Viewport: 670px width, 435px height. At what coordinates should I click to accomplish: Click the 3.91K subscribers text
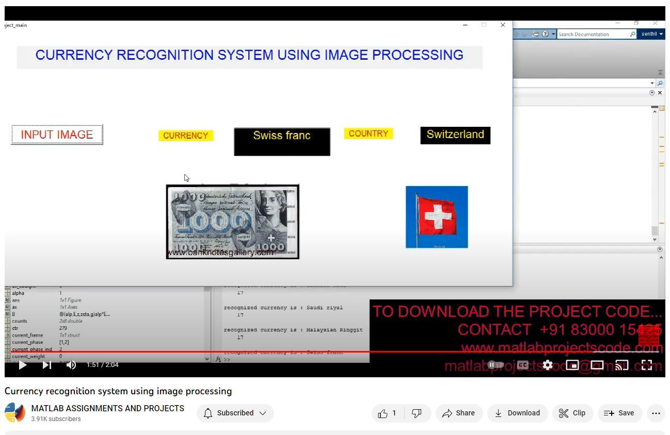click(x=56, y=419)
